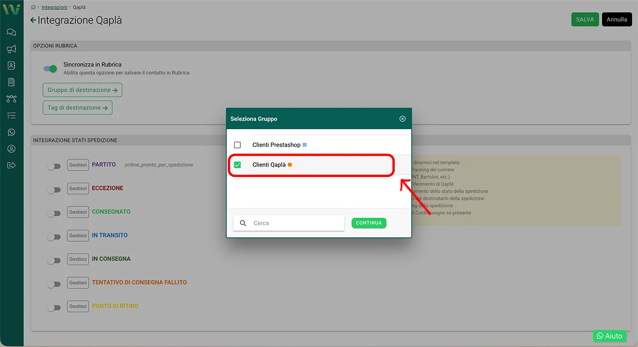The width and height of the screenshot is (638, 347).
Task: Click the home icon in the breadcrumb
Action: (x=33, y=7)
